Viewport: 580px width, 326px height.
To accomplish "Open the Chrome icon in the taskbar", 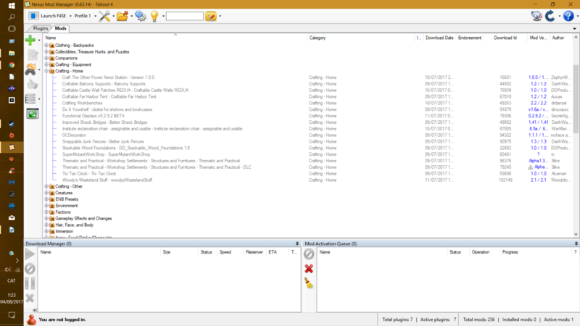I will 12,65.
